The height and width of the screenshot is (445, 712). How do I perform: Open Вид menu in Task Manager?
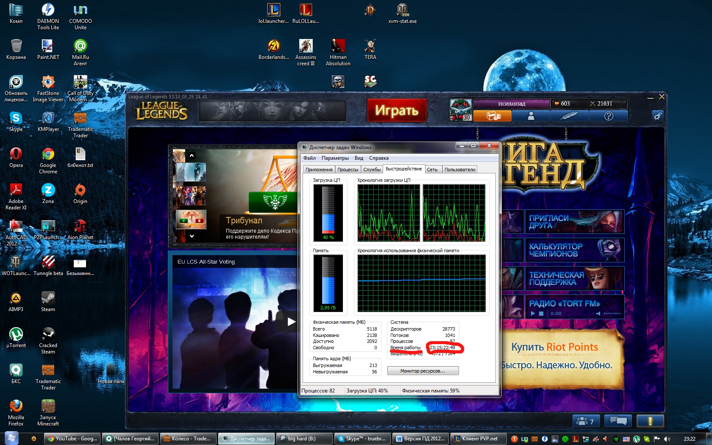[x=359, y=158]
